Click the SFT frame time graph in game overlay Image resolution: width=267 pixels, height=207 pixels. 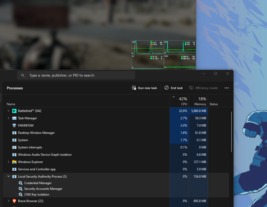point(180,47)
